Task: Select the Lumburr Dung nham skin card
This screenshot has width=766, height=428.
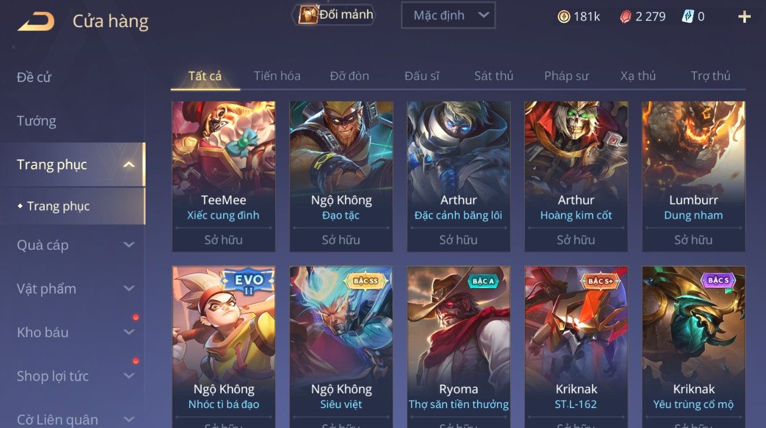Action: click(x=693, y=176)
